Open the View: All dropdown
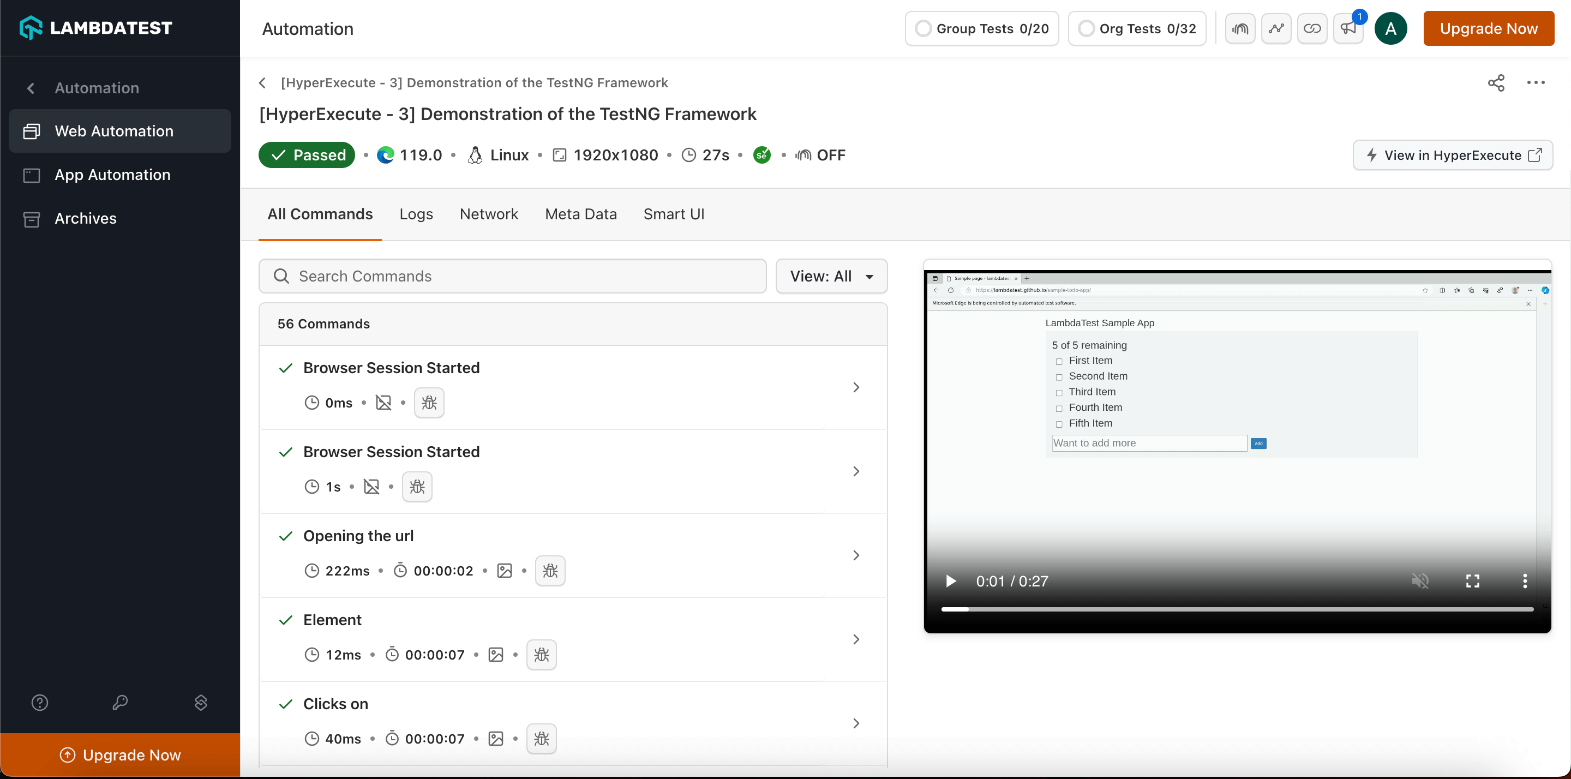 pos(831,277)
